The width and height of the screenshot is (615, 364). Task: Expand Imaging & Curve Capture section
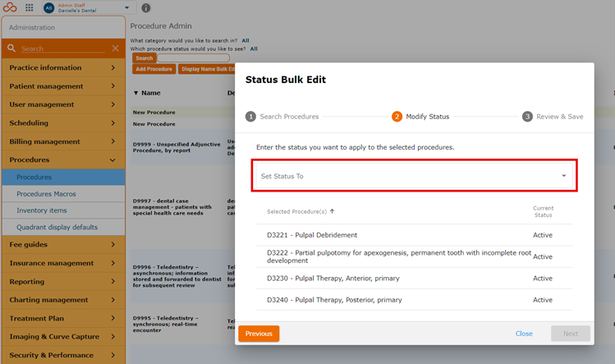[63, 337]
